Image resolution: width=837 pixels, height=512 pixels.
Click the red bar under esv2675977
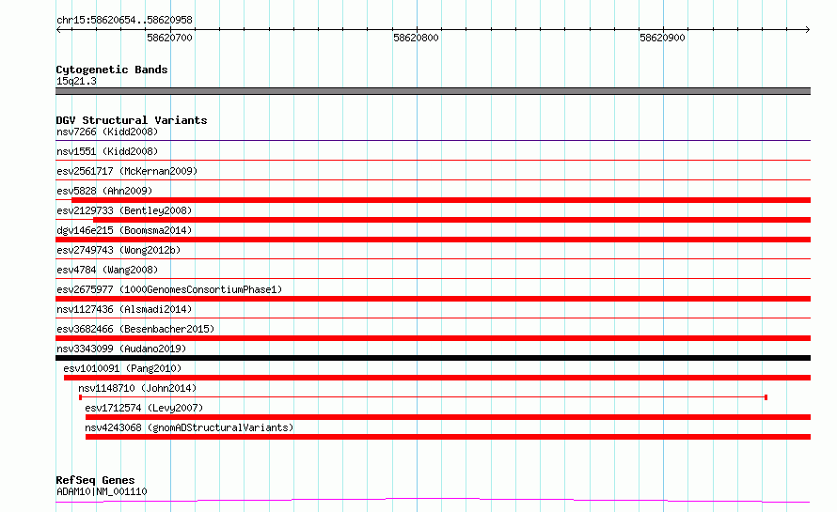click(433, 299)
